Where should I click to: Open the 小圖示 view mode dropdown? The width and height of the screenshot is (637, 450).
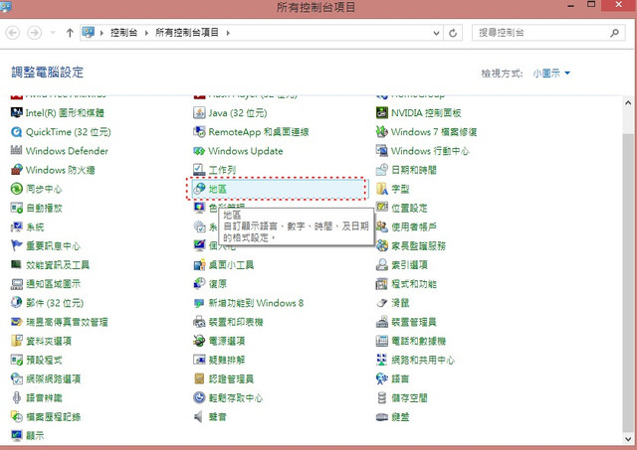pos(551,74)
